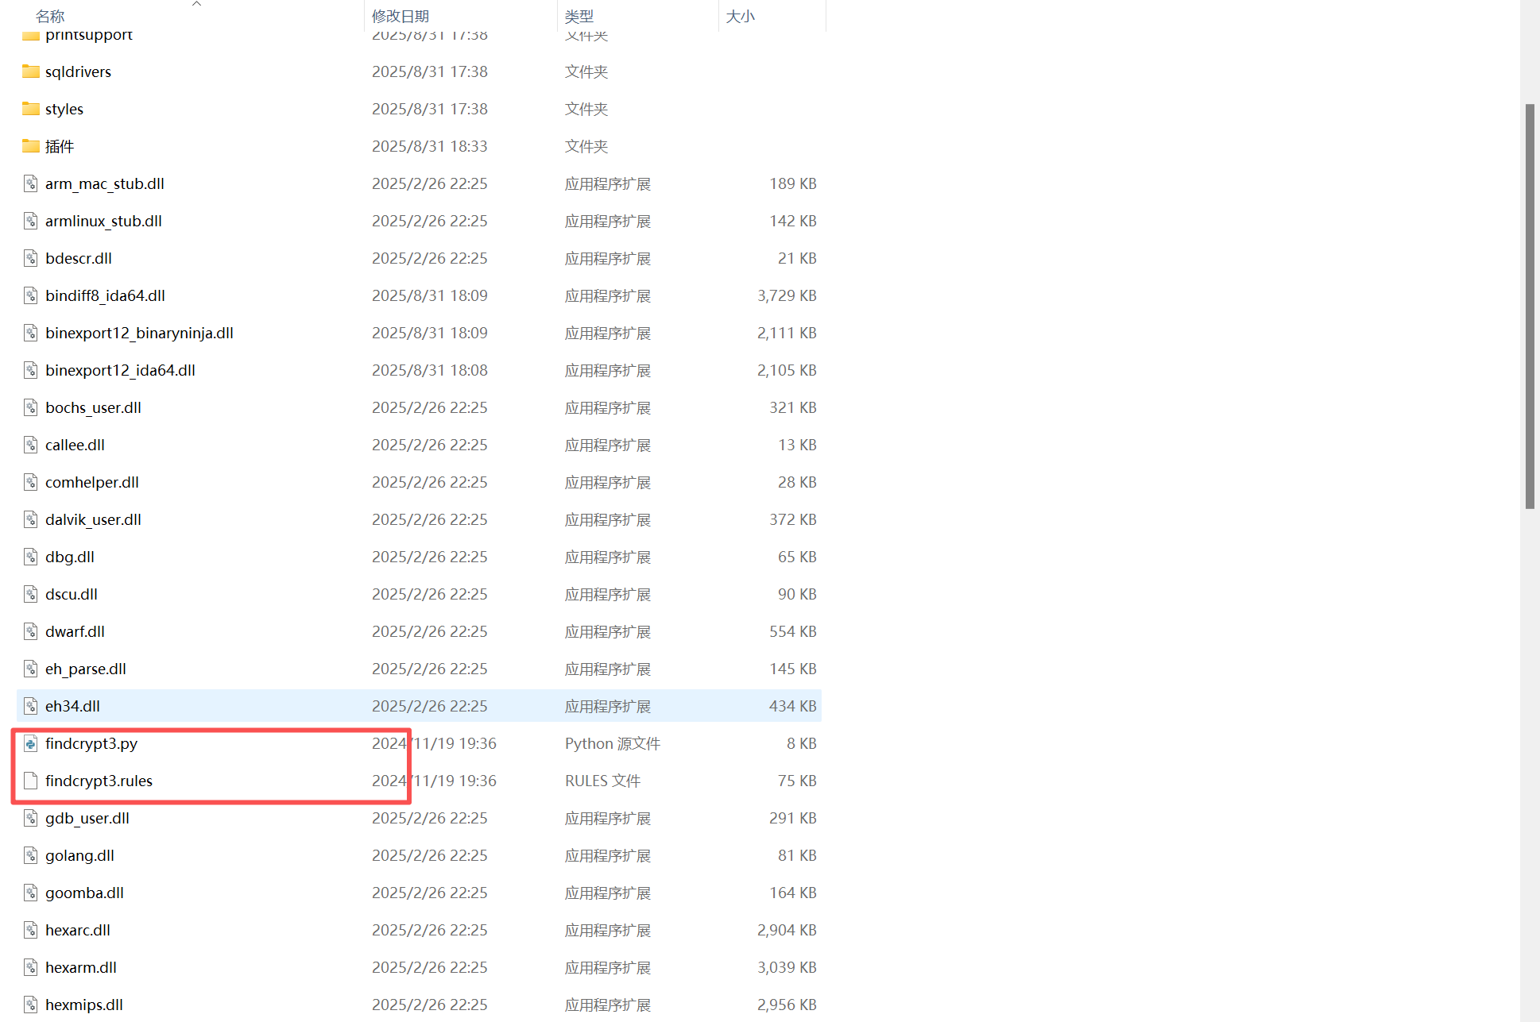The width and height of the screenshot is (1540, 1022).
Task: Click the sqldrivers folder icon
Action: click(30, 71)
